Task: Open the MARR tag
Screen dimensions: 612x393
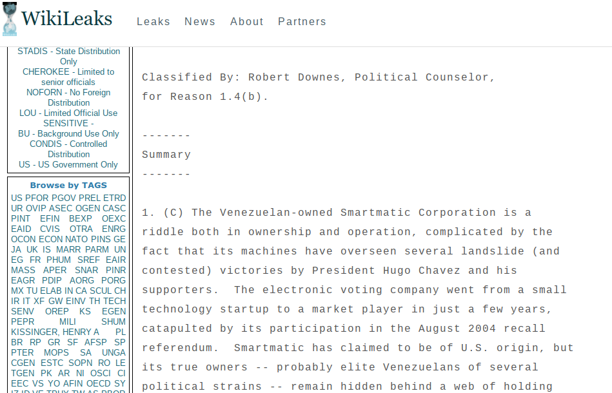Action: click(x=68, y=249)
